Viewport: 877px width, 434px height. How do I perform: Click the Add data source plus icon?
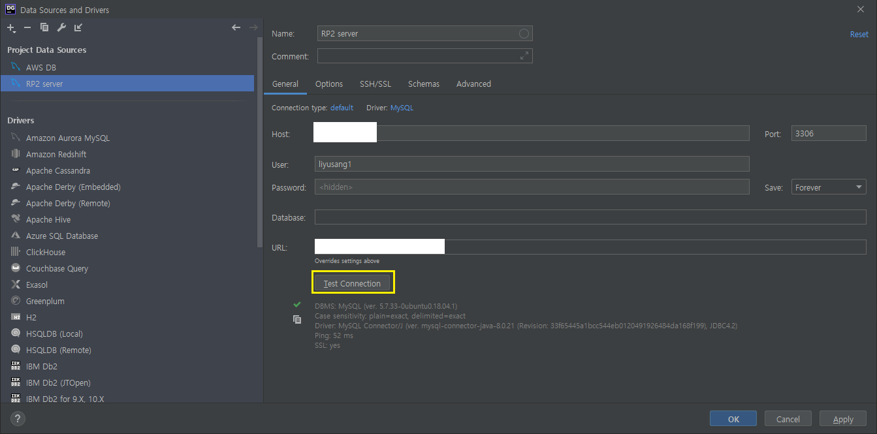(x=11, y=27)
